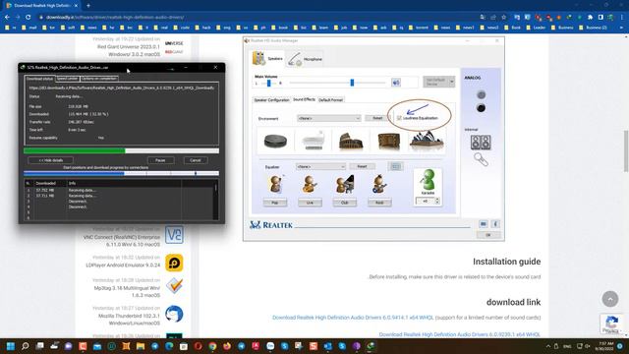The height and width of the screenshot is (354, 629).
Task: Select the Colosseum environment icon in Realtek image
Action: pos(351,142)
